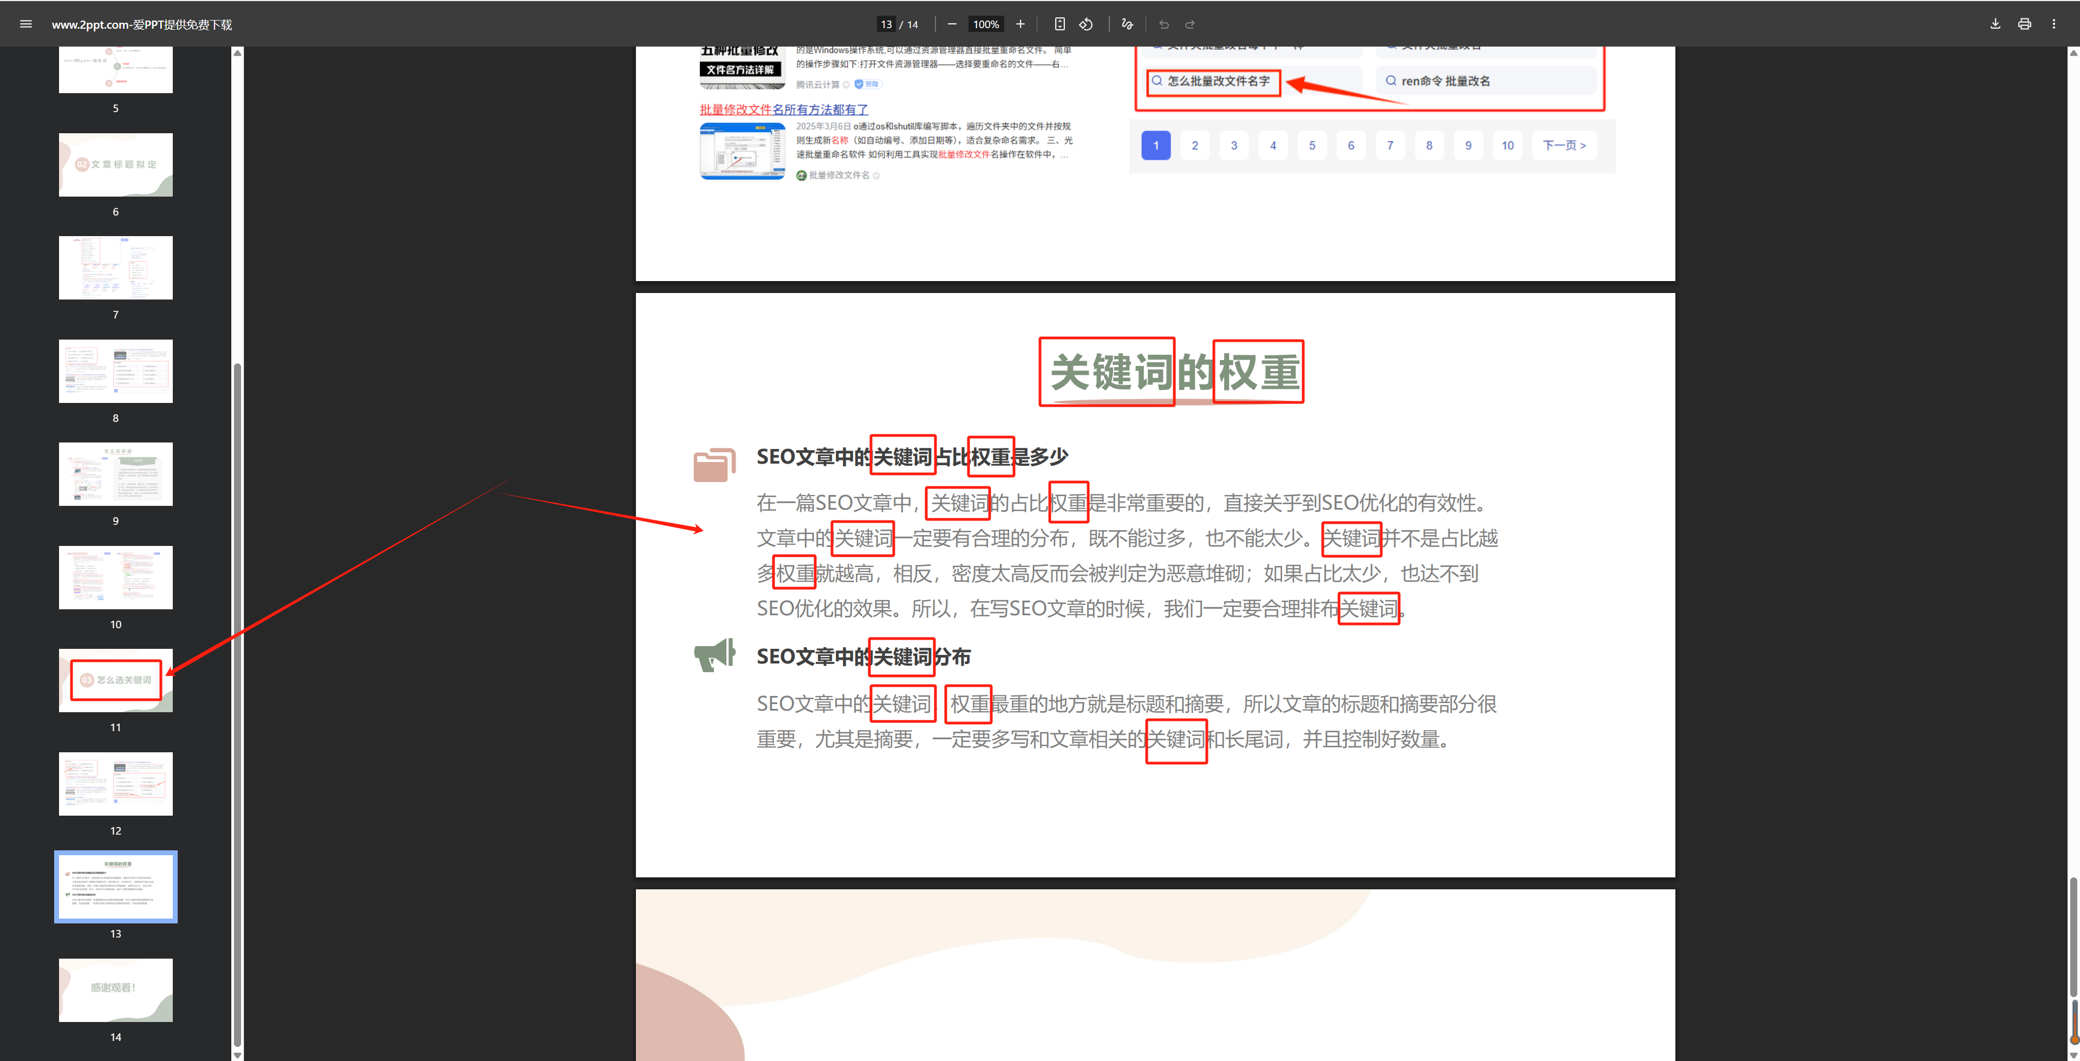The image size is (2080, 1061).
Task: Zoom out using the minus icon
Action: [952, 23]
